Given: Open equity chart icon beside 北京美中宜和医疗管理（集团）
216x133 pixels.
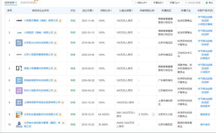Looking at the screenshot, I should pos(63,123).
